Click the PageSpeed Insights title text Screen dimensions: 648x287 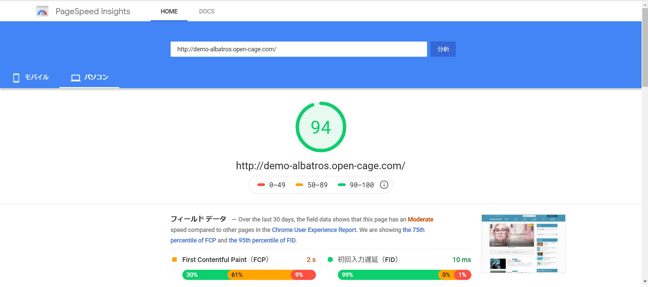[x=93, y=11]
